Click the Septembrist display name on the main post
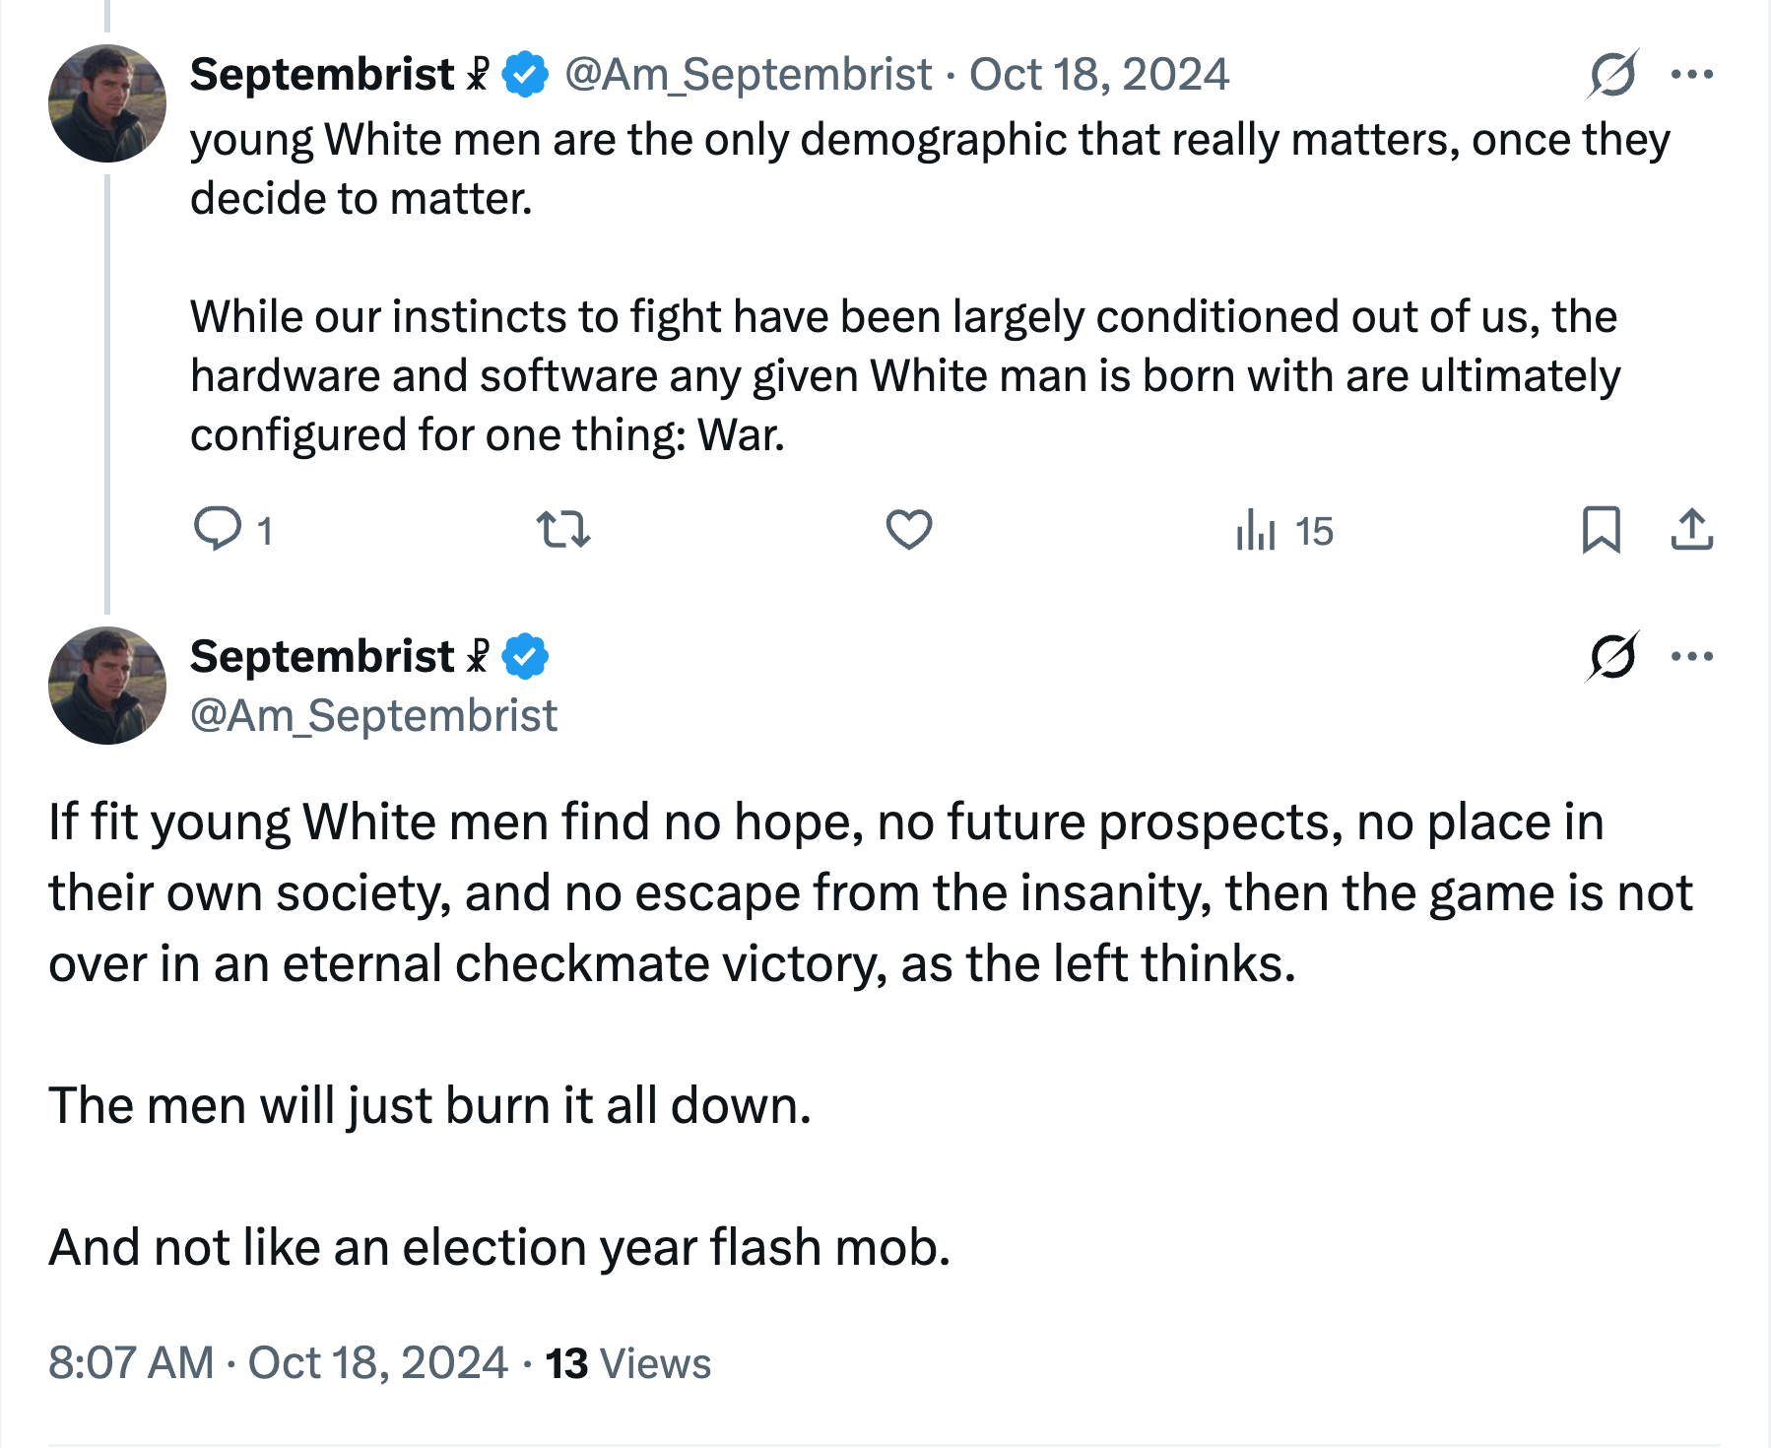The height and width of the screenshot is (1448, 1771). pos(322,657)
